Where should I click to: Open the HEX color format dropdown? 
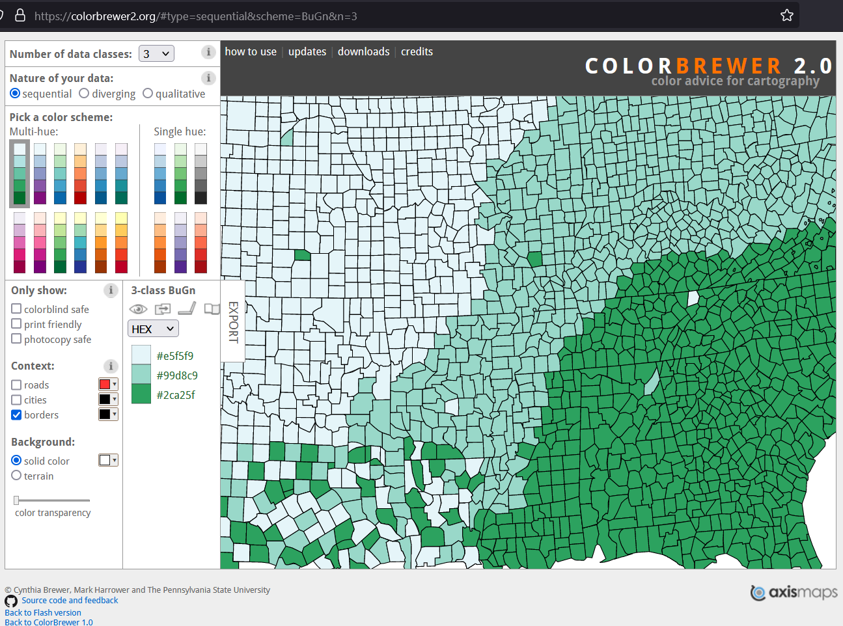coord(153,328)
